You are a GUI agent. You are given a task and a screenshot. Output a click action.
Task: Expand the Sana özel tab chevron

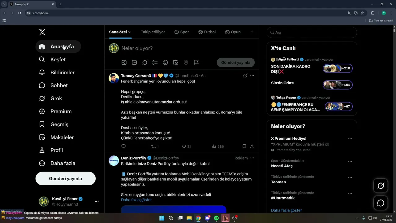tap(130, 32)
